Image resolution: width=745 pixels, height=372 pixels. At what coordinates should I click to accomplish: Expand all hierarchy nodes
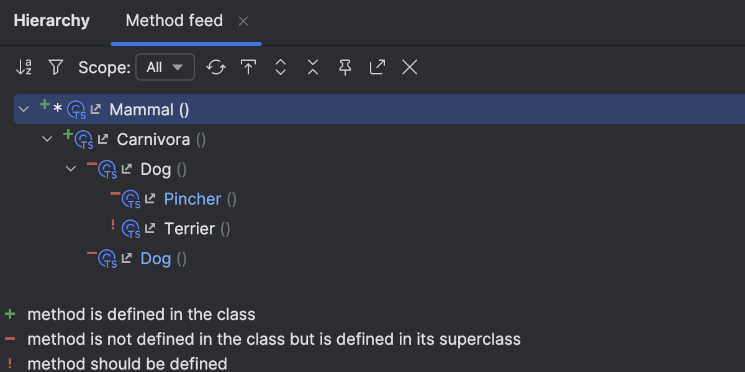[x=280, y=67]
